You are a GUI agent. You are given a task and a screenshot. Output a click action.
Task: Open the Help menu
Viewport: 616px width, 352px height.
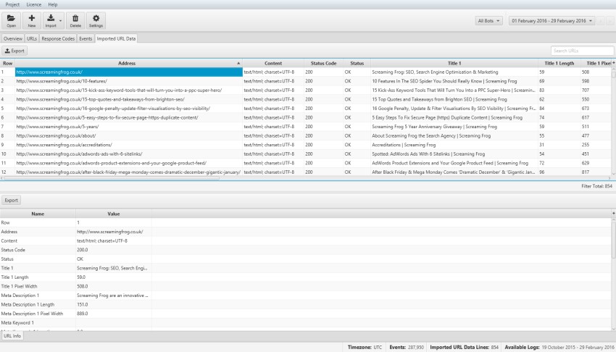[x=53, y=5]
